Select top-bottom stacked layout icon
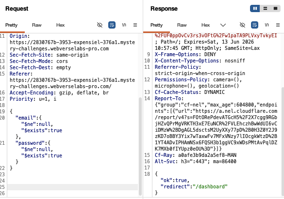 click(265, 9)
